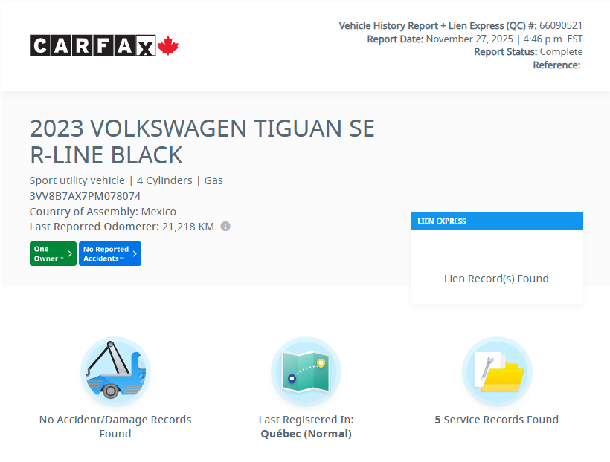Click the blue Lien Express banner bar

(496, 221)
